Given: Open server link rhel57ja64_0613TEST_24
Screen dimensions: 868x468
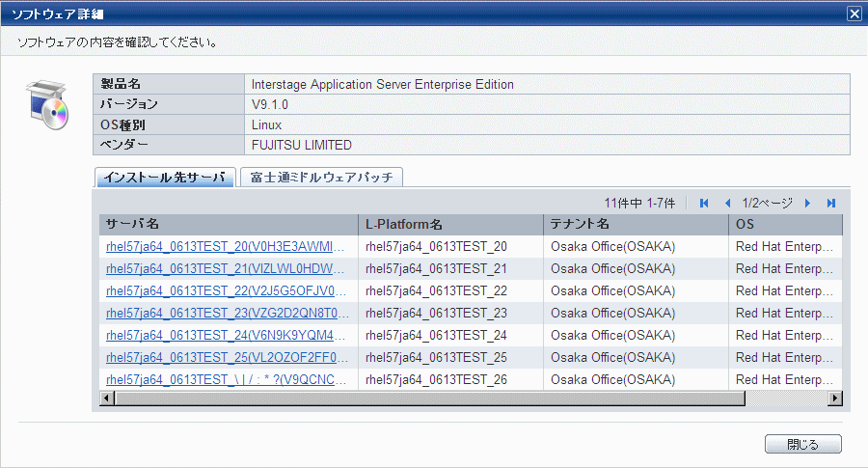Looking at the screenshot, I should click(226, 335).
